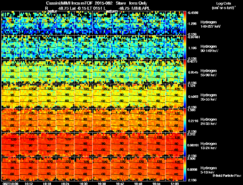
Task: Open the 13-24 keV panel at 16:06
Action: pos(10,145)
